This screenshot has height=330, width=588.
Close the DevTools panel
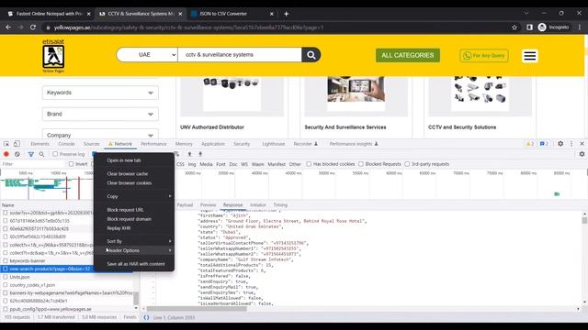click(x=582, y=144)
